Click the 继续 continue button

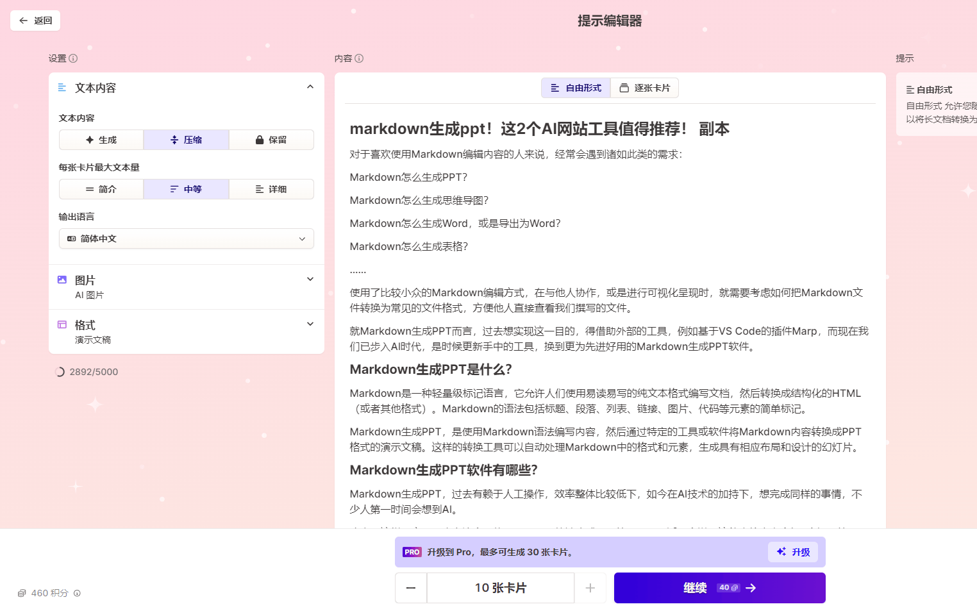pos(719,587)
